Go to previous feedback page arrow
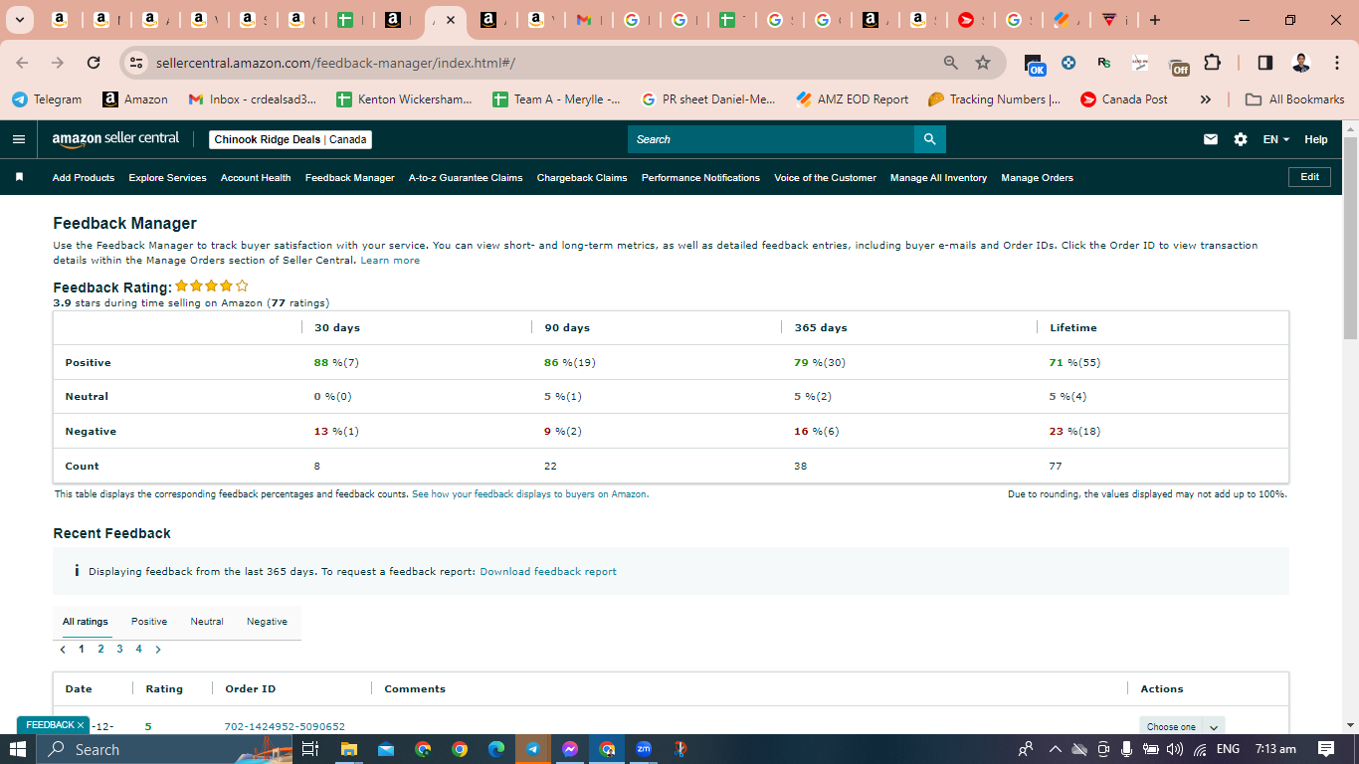The width and height of the screenshot is (1359, 764). [63, 650]
